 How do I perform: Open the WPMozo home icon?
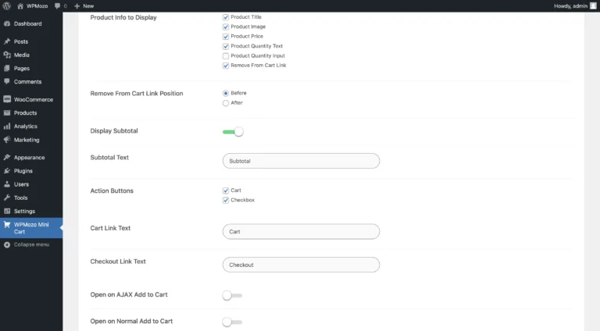point(20,5)
